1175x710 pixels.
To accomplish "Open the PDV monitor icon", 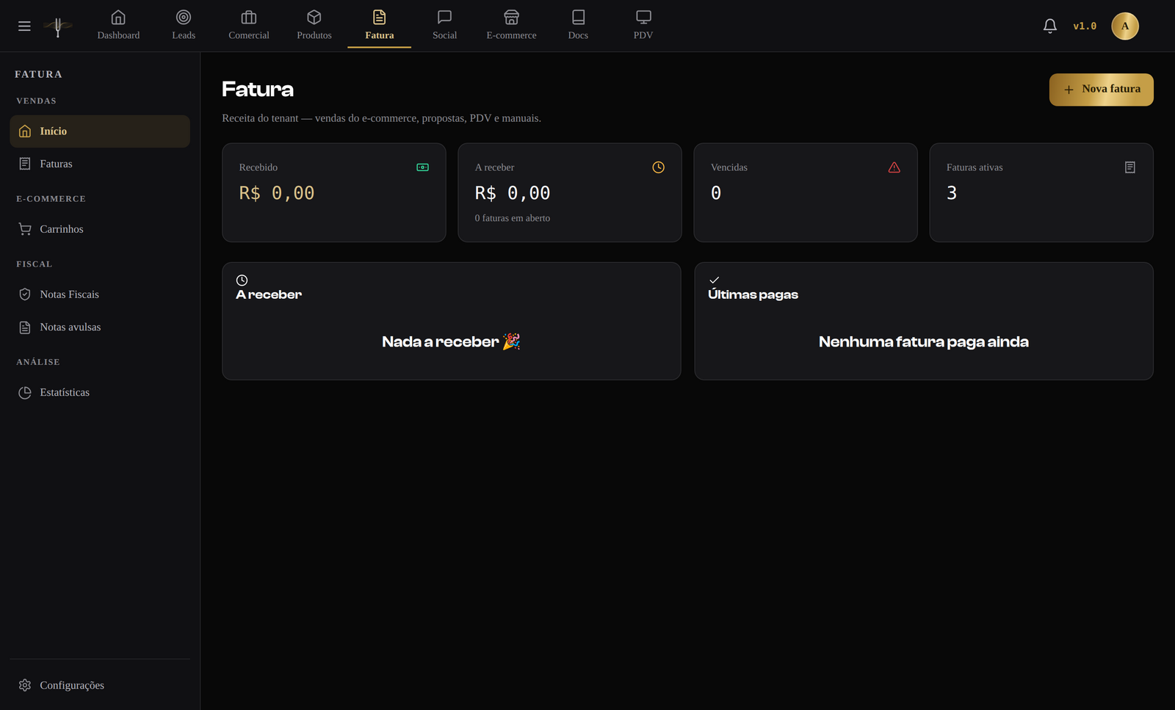I will point(643,17).
